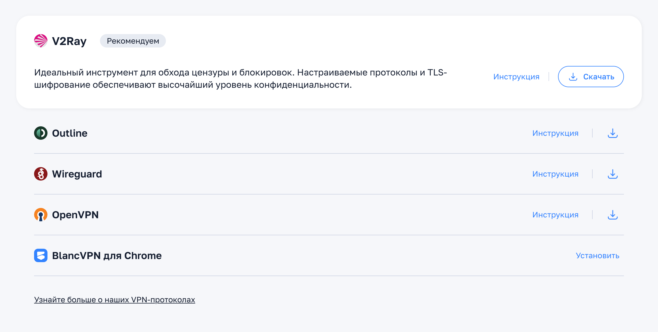658x332 pixels.
Task: Click the Wireguard app icon
Action: (41, 174)
